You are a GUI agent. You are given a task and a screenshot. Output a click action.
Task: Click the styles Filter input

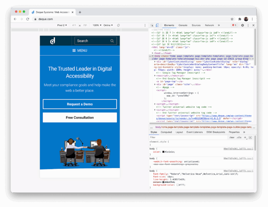[x=188, y=138]
